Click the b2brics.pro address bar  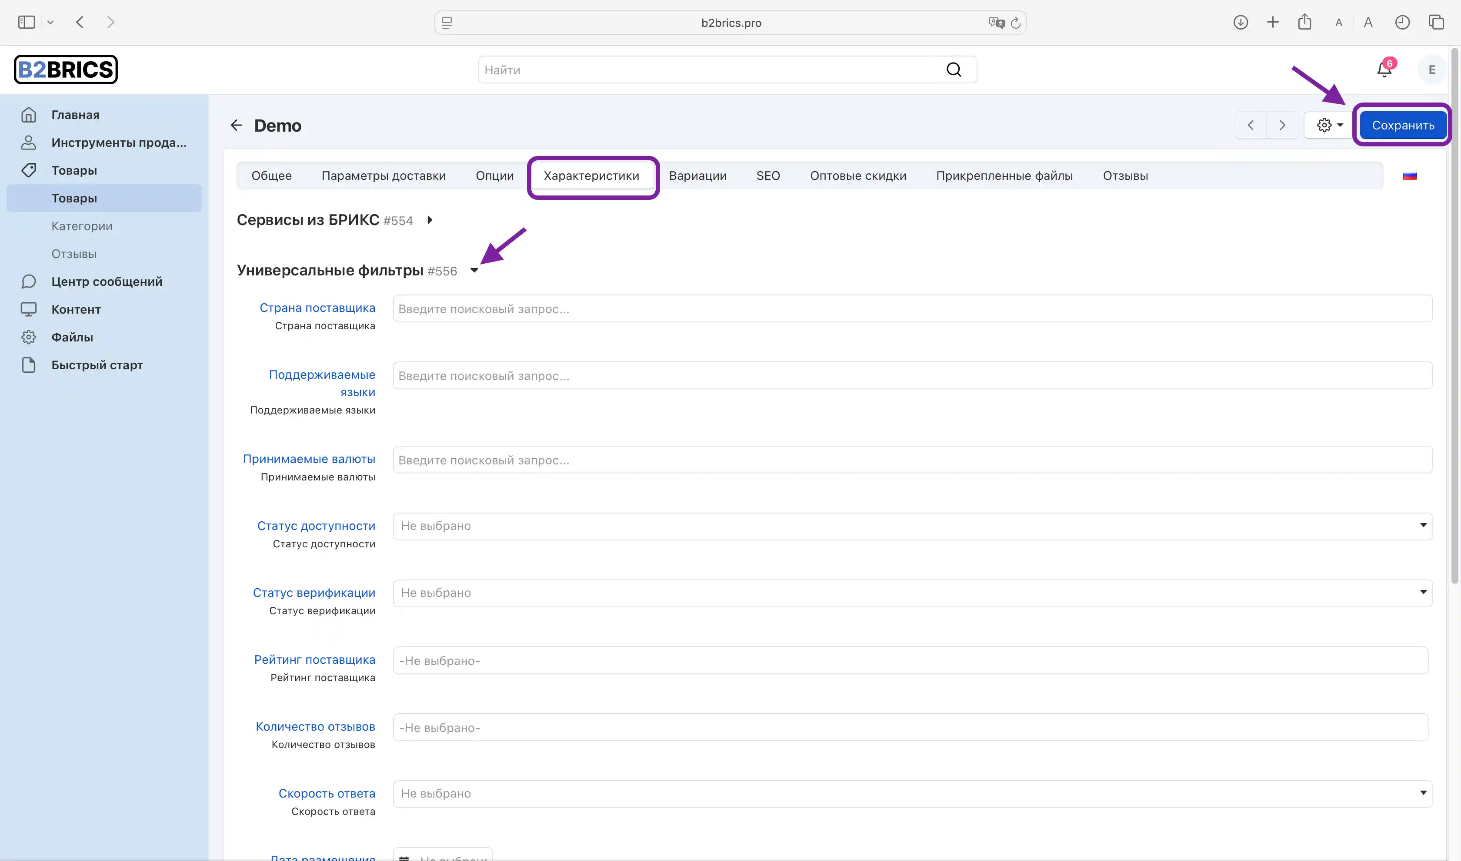730,23
